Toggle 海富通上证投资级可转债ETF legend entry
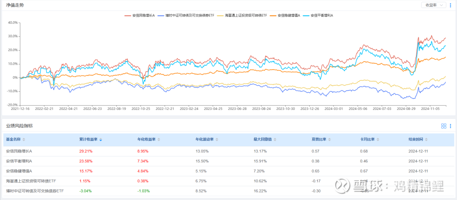 tap(242, 16)
